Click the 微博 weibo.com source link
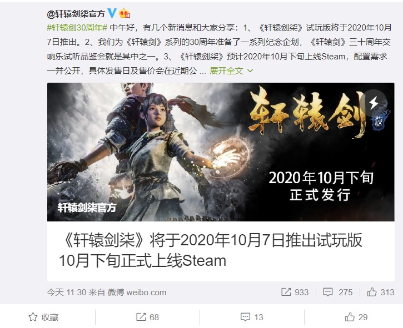 [137, 292]
